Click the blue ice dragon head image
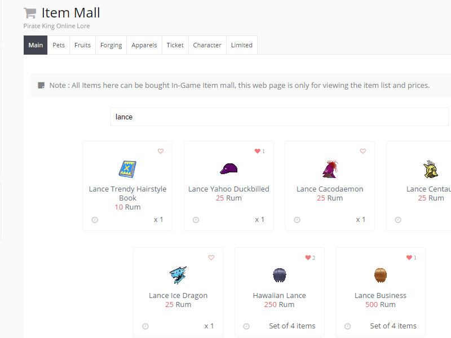 (x=178, y=275)
